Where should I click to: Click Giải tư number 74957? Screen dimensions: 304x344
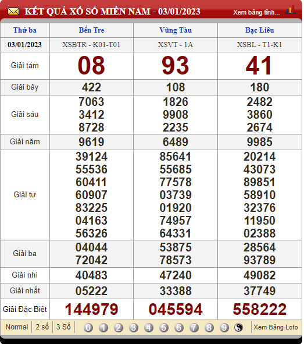176,221
